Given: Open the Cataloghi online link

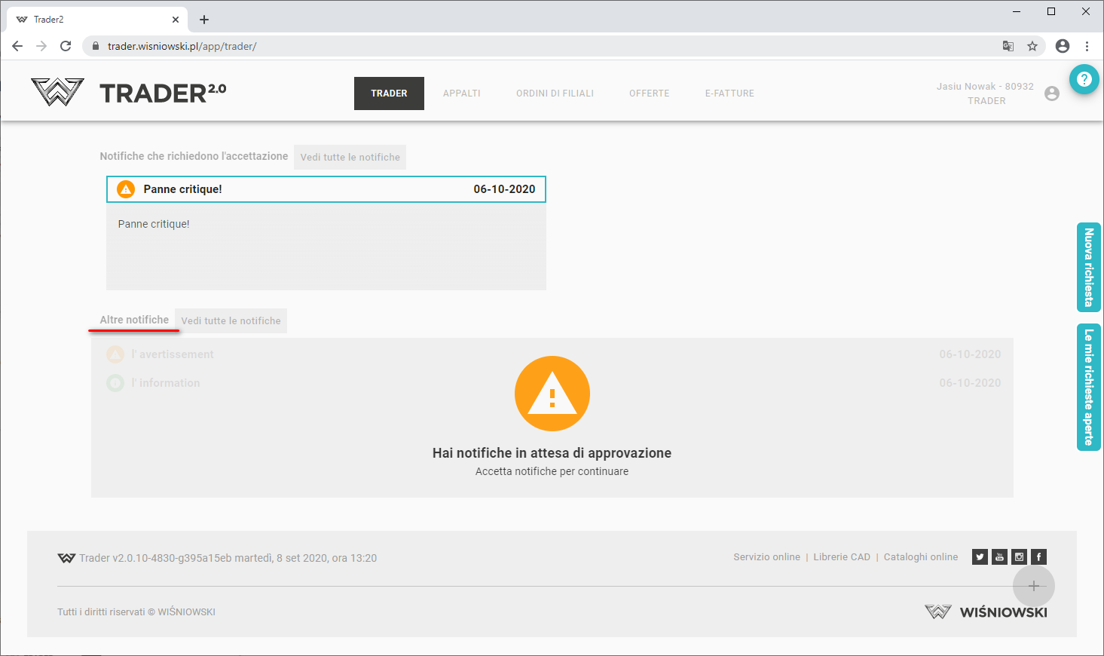Looking at the screenshot, I should click(x=920, y=557).
